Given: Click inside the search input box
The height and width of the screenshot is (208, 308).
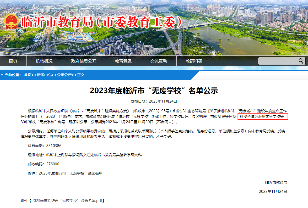Looking at the screenshot, I should tap(278, 61).
